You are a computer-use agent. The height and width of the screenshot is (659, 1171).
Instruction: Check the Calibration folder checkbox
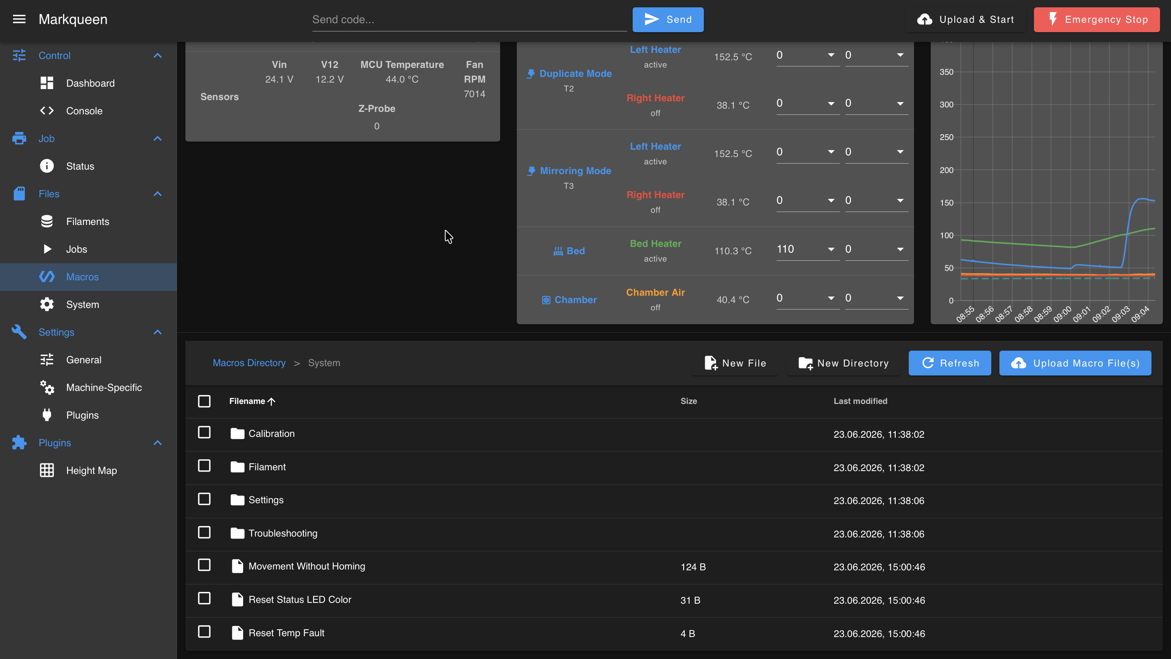pos(204,432)
